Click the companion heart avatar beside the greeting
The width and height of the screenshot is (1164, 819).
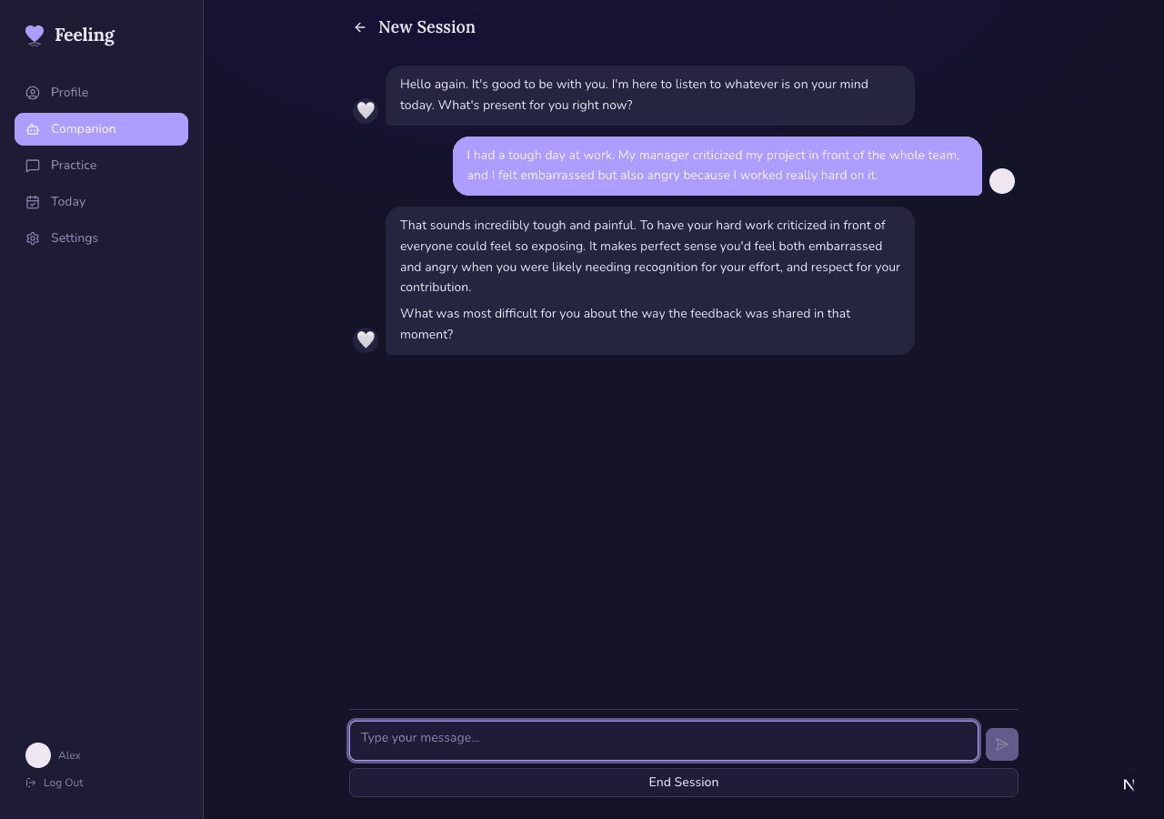pos(366,110)
